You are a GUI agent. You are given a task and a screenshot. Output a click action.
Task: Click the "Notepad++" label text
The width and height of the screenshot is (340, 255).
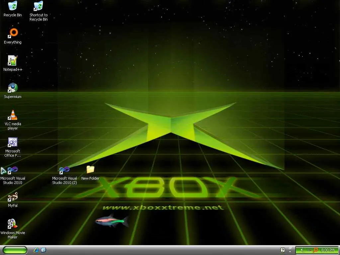13,69
